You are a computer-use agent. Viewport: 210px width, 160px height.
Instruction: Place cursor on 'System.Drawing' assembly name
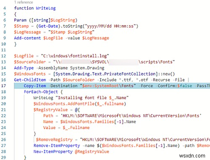(87, 68)
